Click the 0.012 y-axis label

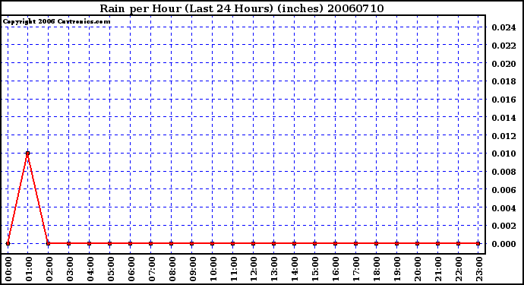tap(503, 136)
